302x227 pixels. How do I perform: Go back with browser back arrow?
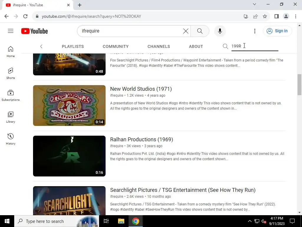tap(6, 16)
